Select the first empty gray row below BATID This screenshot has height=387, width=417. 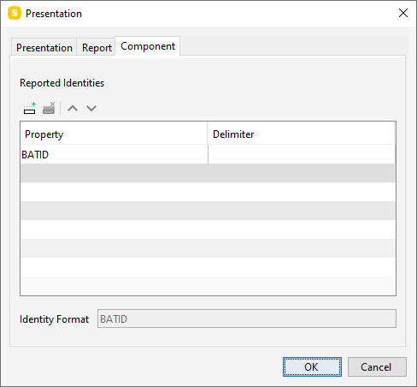click(x=208, y=173)
